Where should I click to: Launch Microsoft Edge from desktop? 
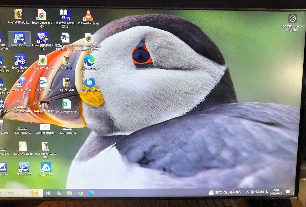[89, 61]
